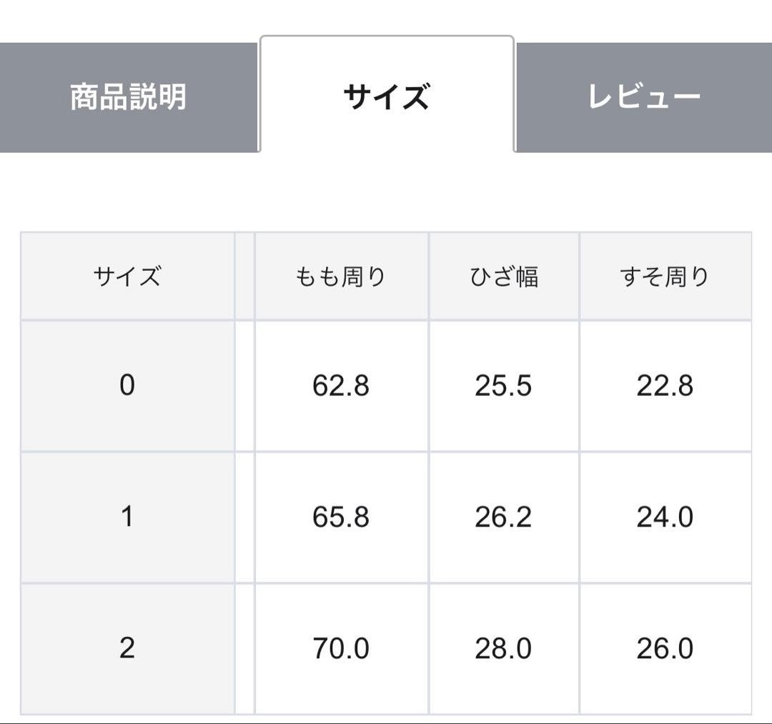The height and width of the screenshot is (724, 772).
Task: Click the narrow empty column beside サイズ header
Action: tap(244, 276)
